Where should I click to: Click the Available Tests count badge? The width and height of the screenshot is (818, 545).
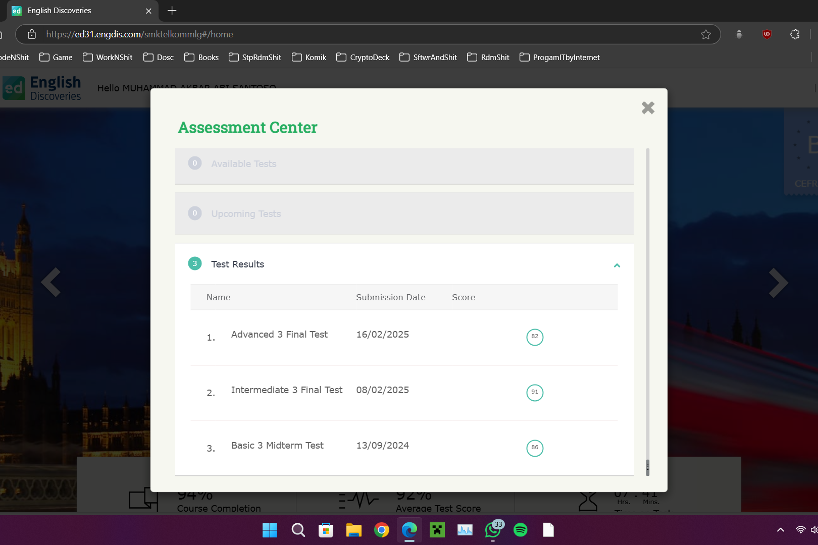[195, 163]
